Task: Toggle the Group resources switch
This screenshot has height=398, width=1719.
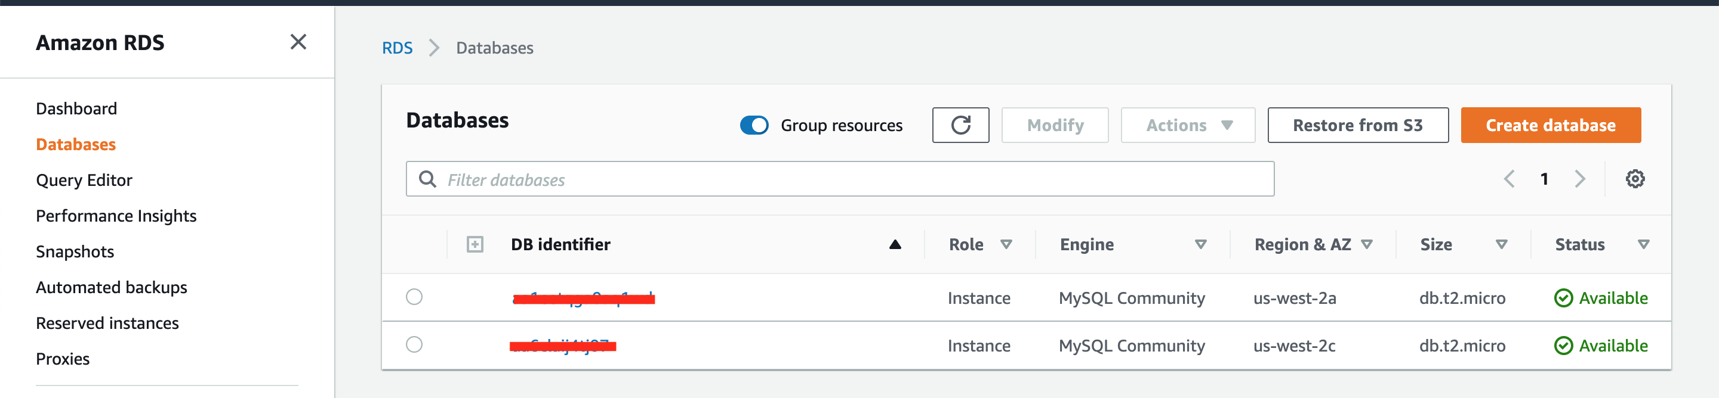Action: [x=754, y=125]
